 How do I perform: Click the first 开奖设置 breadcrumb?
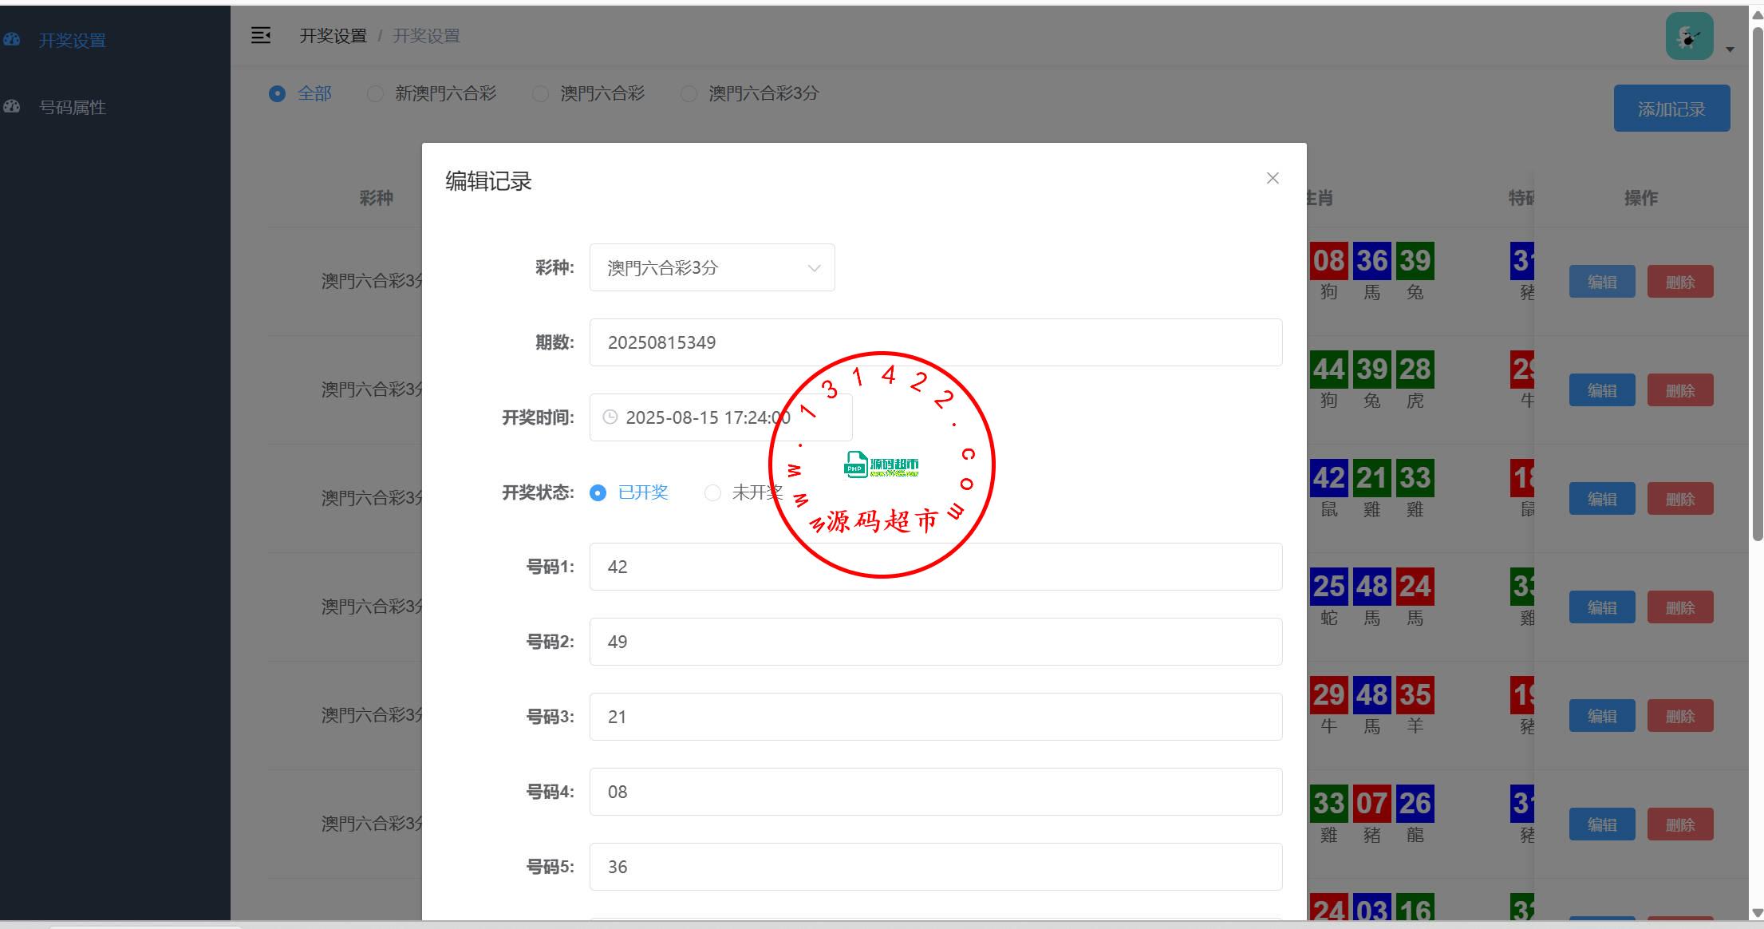[x=333, y=36]
